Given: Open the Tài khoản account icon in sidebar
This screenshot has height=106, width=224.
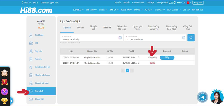Looking at the screenshot, I should pos(31,35).
